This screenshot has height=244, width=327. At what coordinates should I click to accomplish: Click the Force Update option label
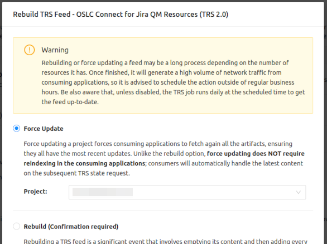coord(44,129)
